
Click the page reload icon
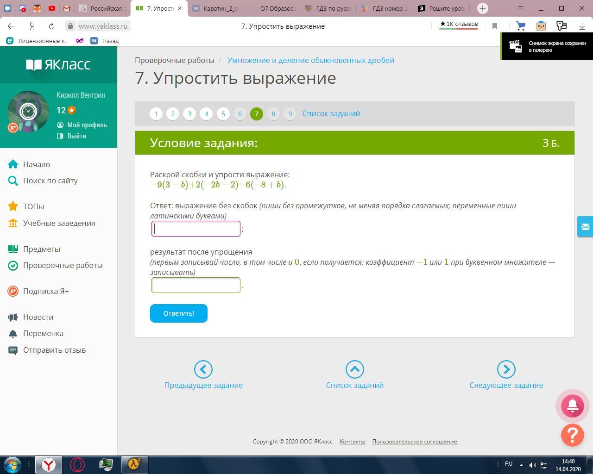coord(51,26)
